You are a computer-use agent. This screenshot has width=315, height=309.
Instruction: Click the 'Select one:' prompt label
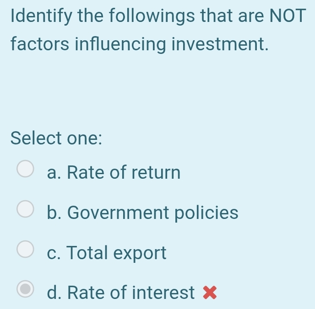tap(56, 137)
